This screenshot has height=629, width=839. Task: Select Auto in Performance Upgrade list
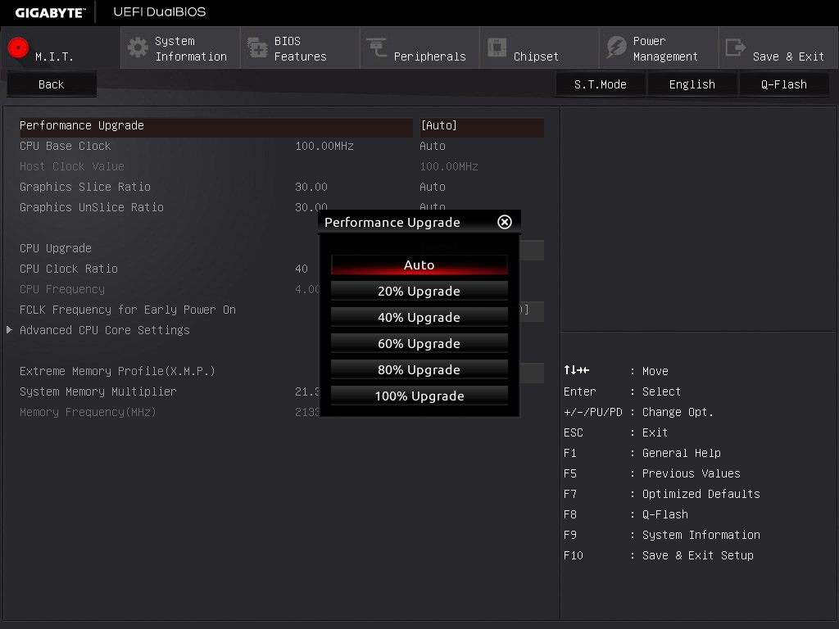click(419, 265)
